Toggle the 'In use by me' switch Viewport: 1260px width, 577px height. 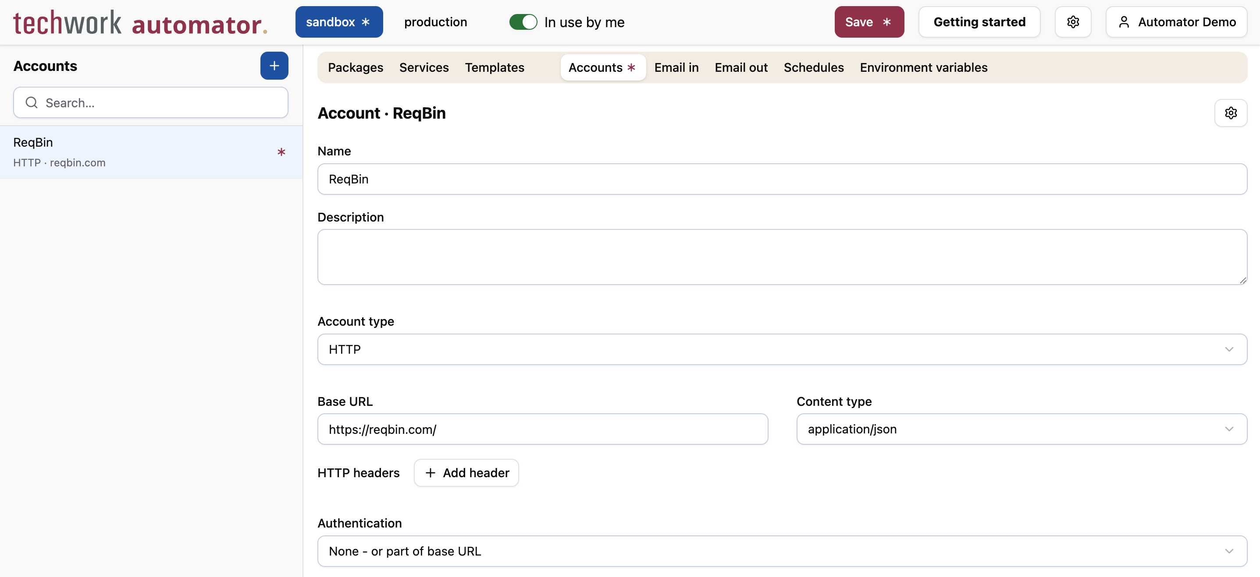coord(523,22)
